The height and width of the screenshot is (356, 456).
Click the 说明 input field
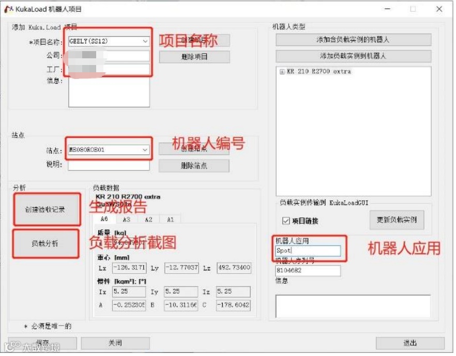click(109, 166)
